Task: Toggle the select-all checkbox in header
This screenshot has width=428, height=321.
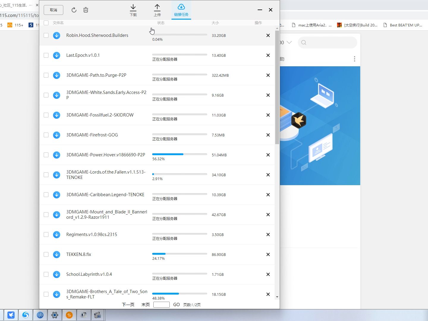Action: (46, 23)
